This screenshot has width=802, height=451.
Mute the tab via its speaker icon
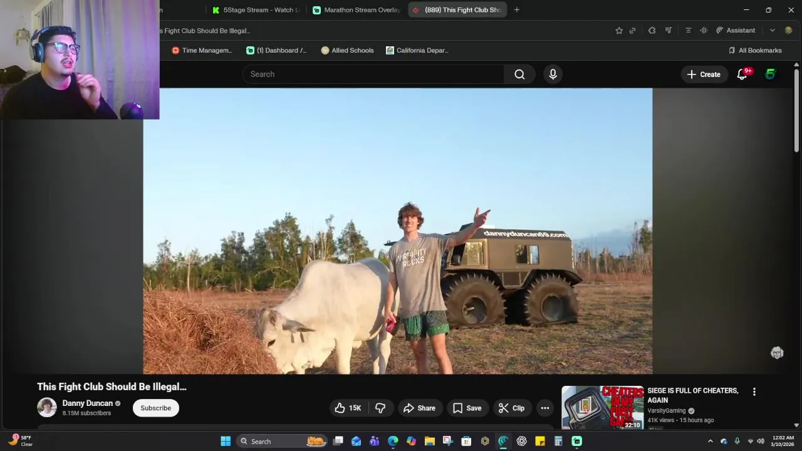[416, 10]
